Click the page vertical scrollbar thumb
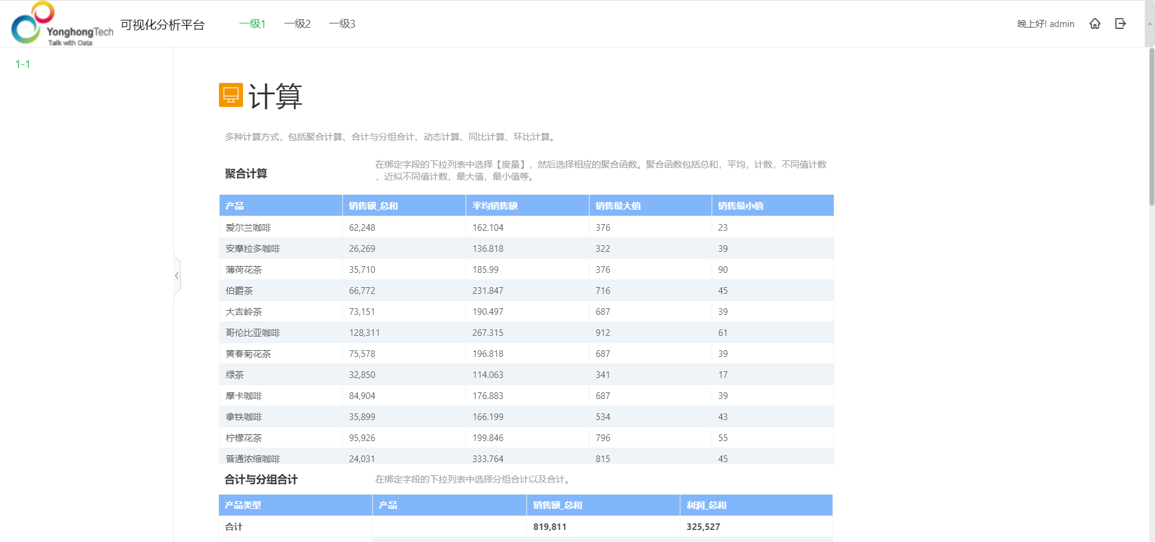This screenshot has height=542, width=1155. [x=1151, y=126]
